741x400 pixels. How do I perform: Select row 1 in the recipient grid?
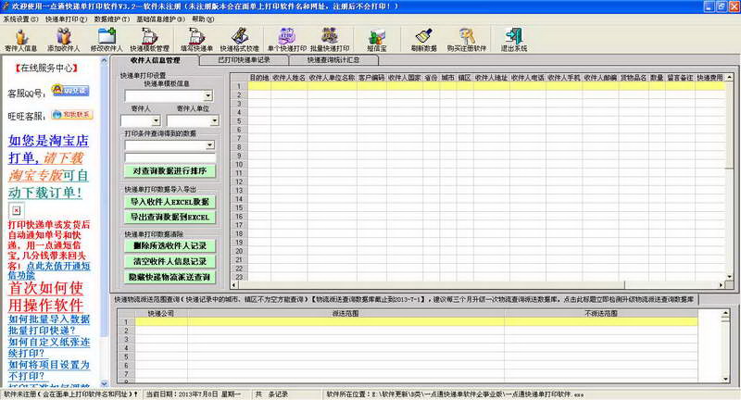(239, 86)
